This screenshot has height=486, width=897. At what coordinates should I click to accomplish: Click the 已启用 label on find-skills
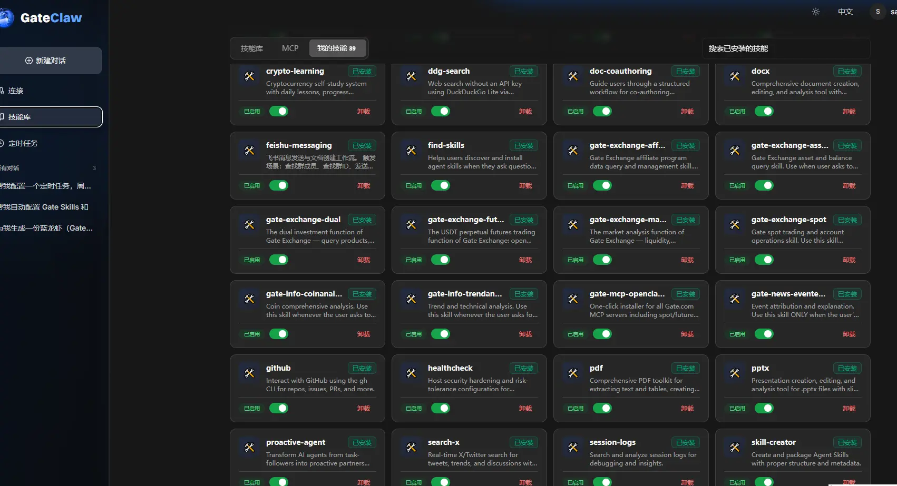coord(414,186)
